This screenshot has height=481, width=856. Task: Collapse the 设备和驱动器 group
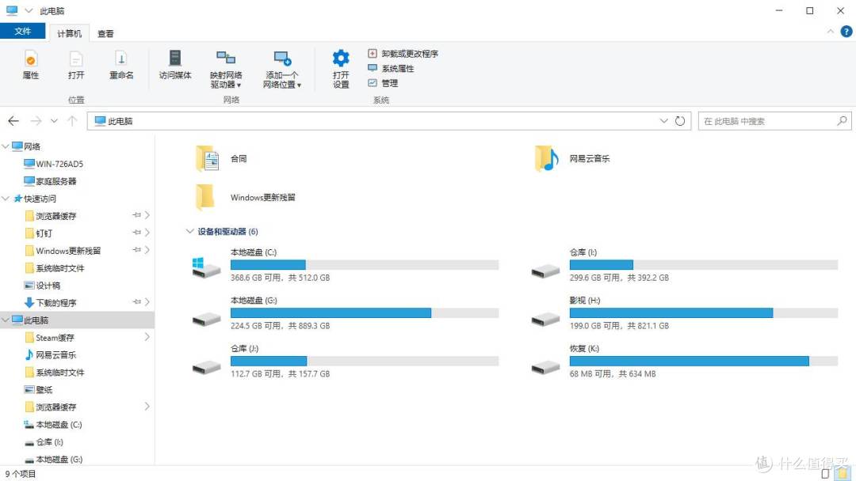(x=189, y=232)
